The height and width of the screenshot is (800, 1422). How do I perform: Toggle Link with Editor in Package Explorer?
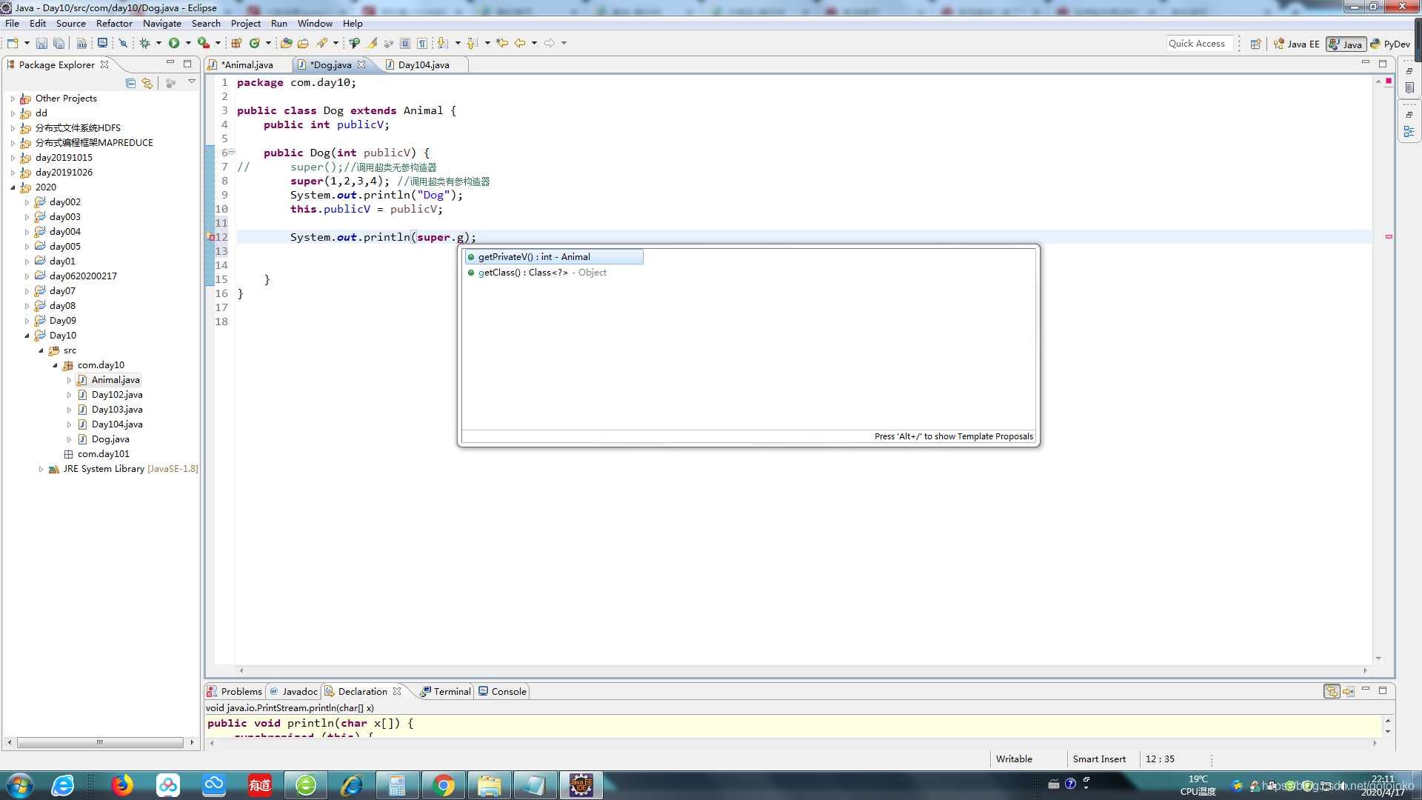(147, 83)
